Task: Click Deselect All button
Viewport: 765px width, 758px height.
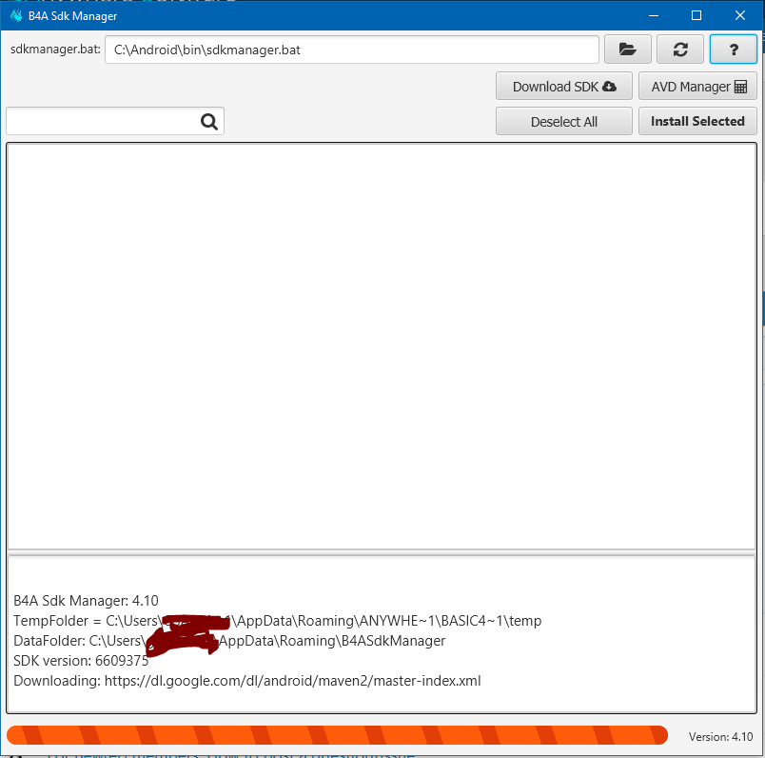Action: coord(564,121)
